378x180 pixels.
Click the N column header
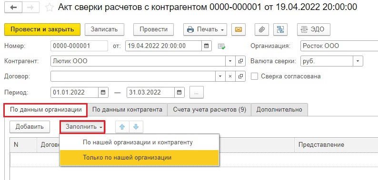(23, 145)
